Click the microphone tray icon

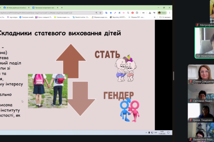coord(149,133)
